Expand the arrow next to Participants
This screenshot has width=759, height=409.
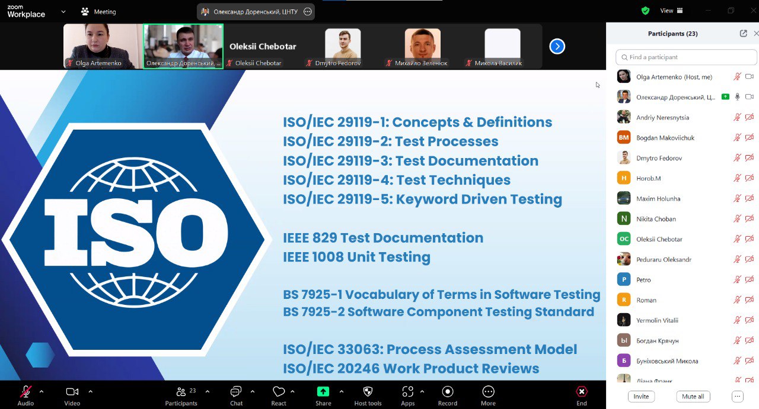point(207,391)
